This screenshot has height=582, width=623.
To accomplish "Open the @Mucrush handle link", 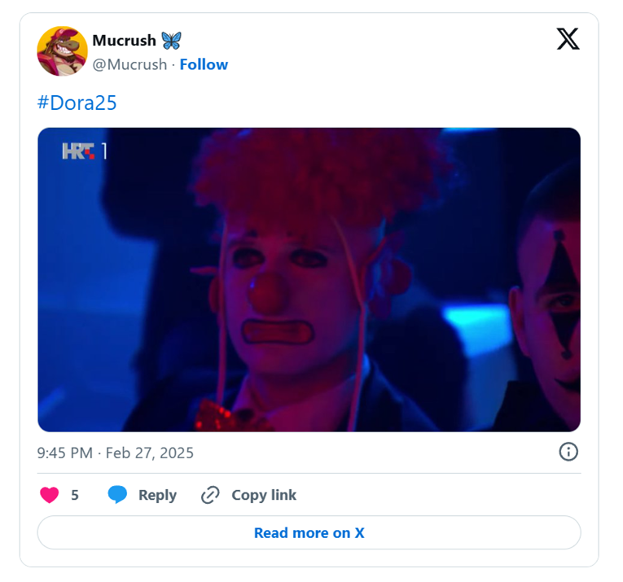I will point(129,64).
